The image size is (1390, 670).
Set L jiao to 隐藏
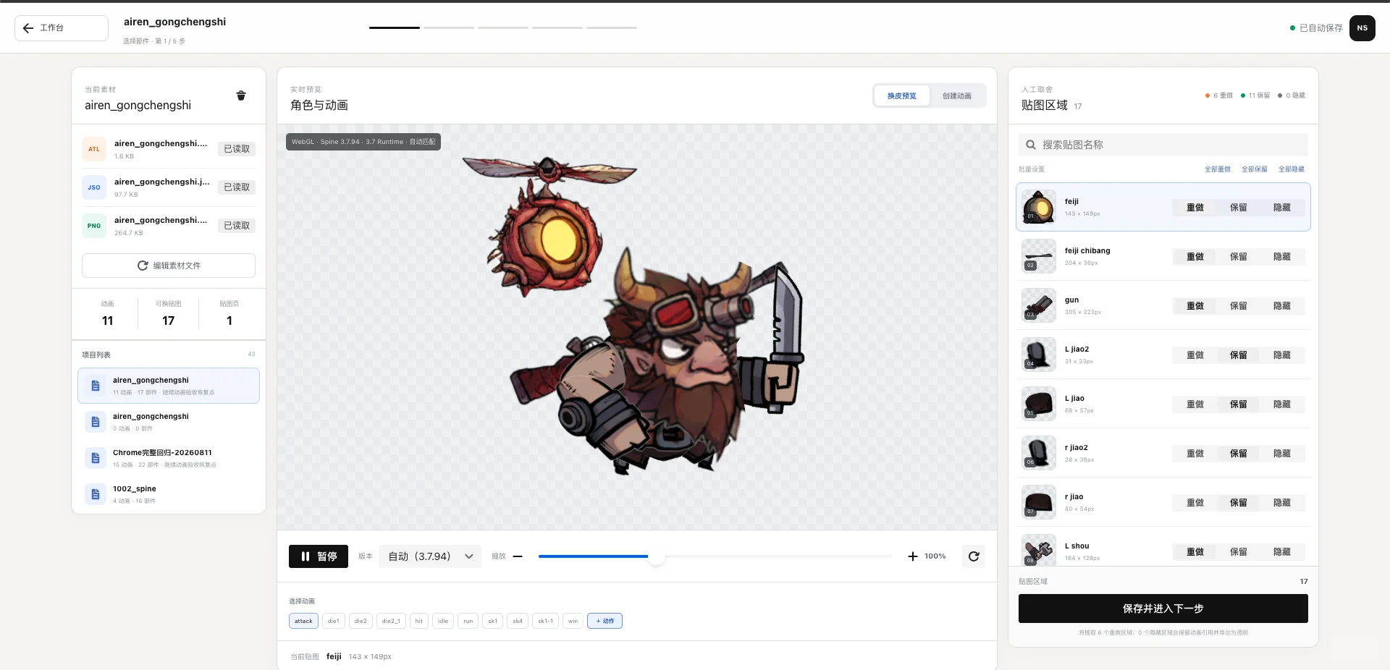click(1282, 404)
